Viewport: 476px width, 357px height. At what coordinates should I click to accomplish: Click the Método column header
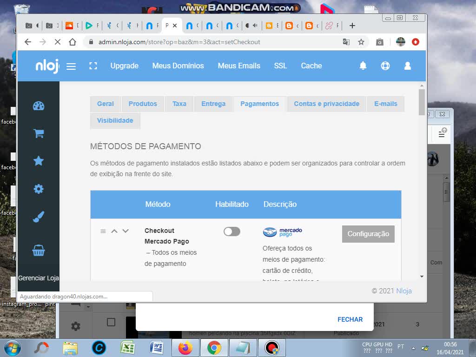point(158,205)
